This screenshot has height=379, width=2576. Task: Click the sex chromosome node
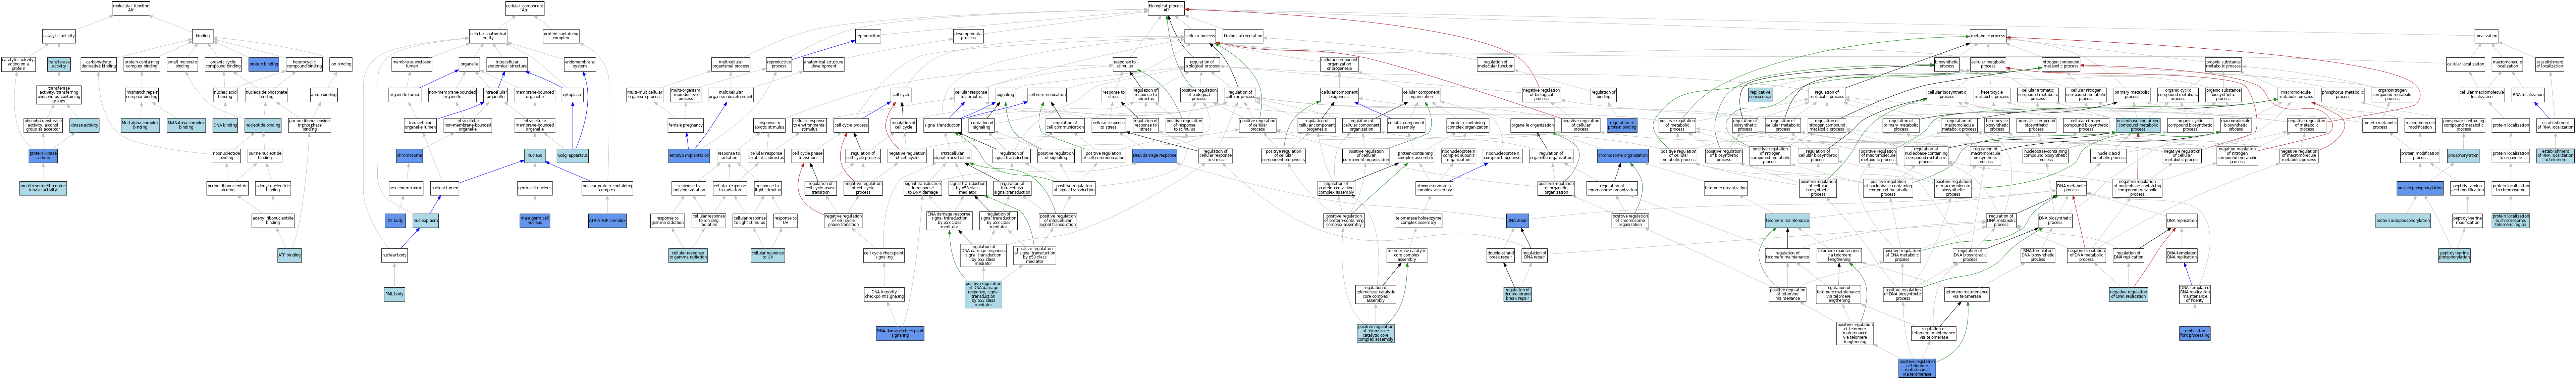pyautogui.click(x=406, y=188)
